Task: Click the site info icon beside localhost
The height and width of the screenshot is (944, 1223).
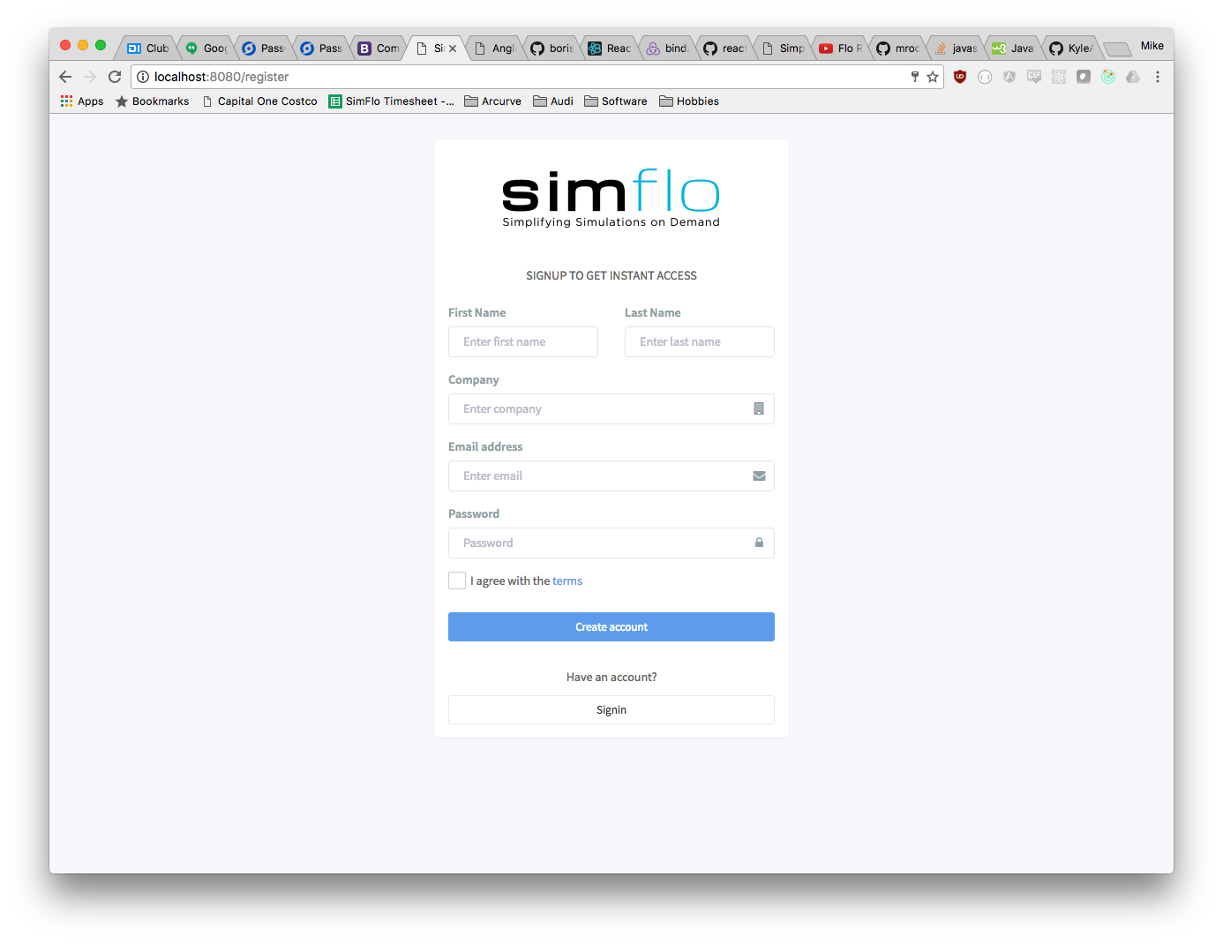Action: tap(143, 77)
